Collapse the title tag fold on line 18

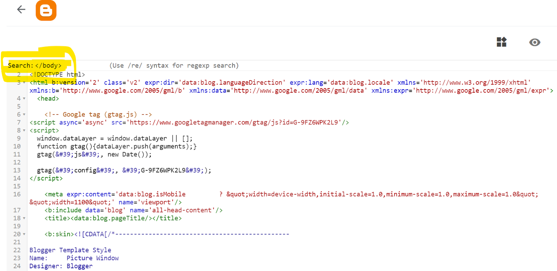click(x=24, y=218)
